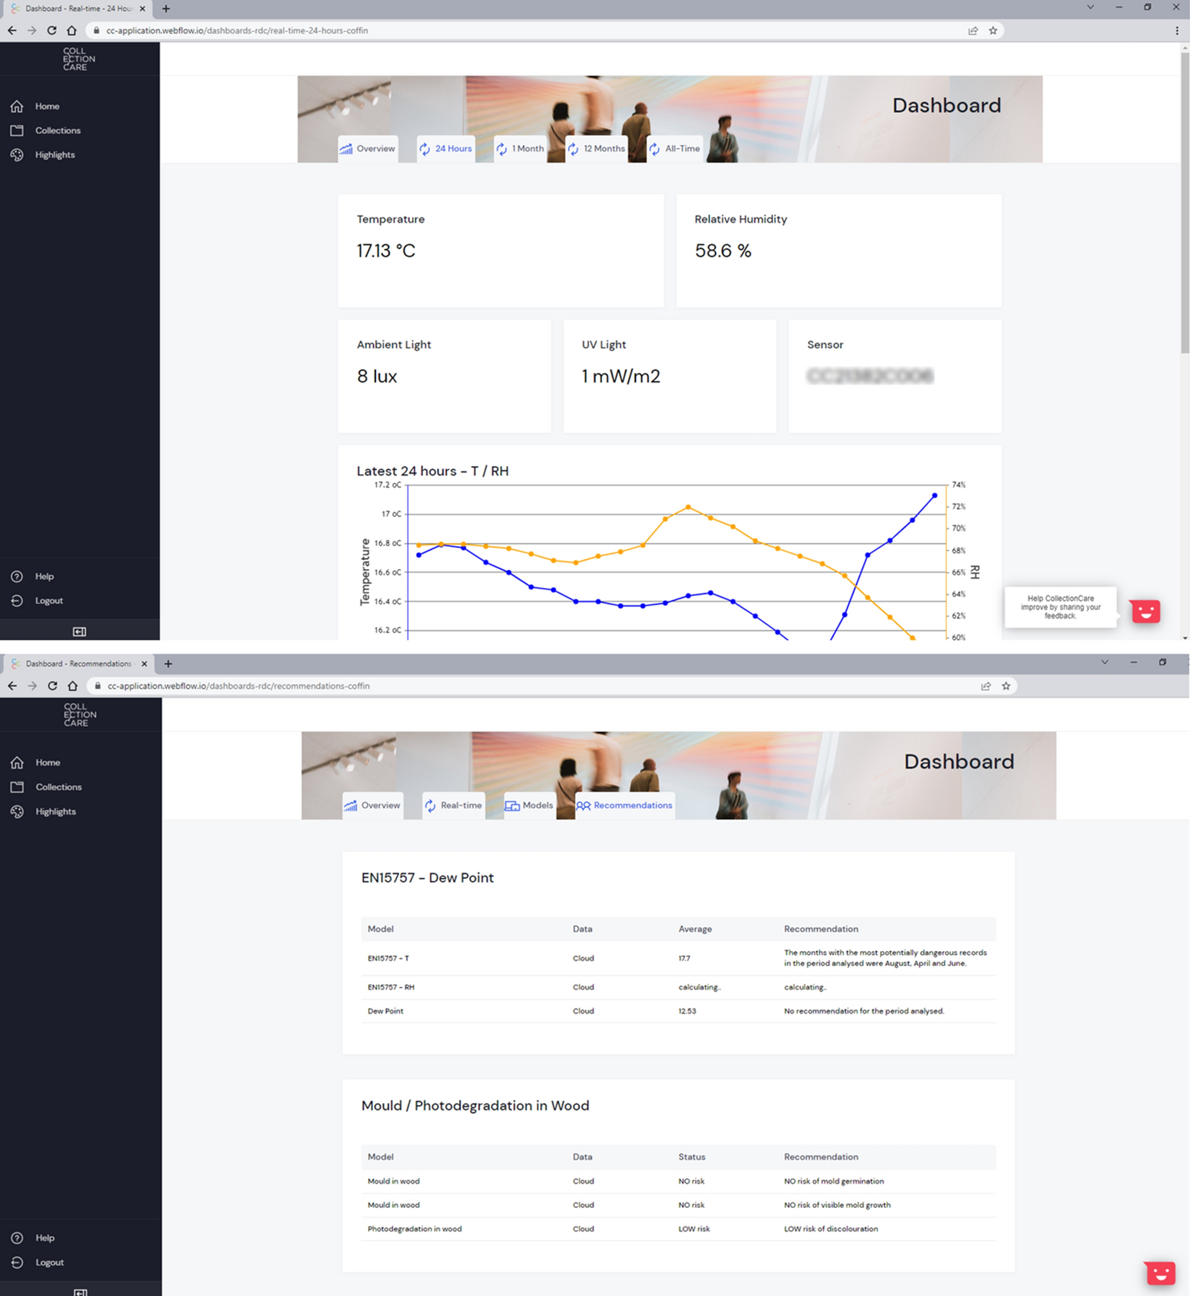Click the UV Light 1 mW/m2 card
This screenshot has height=1296, width=1190.
click(670, 376)
